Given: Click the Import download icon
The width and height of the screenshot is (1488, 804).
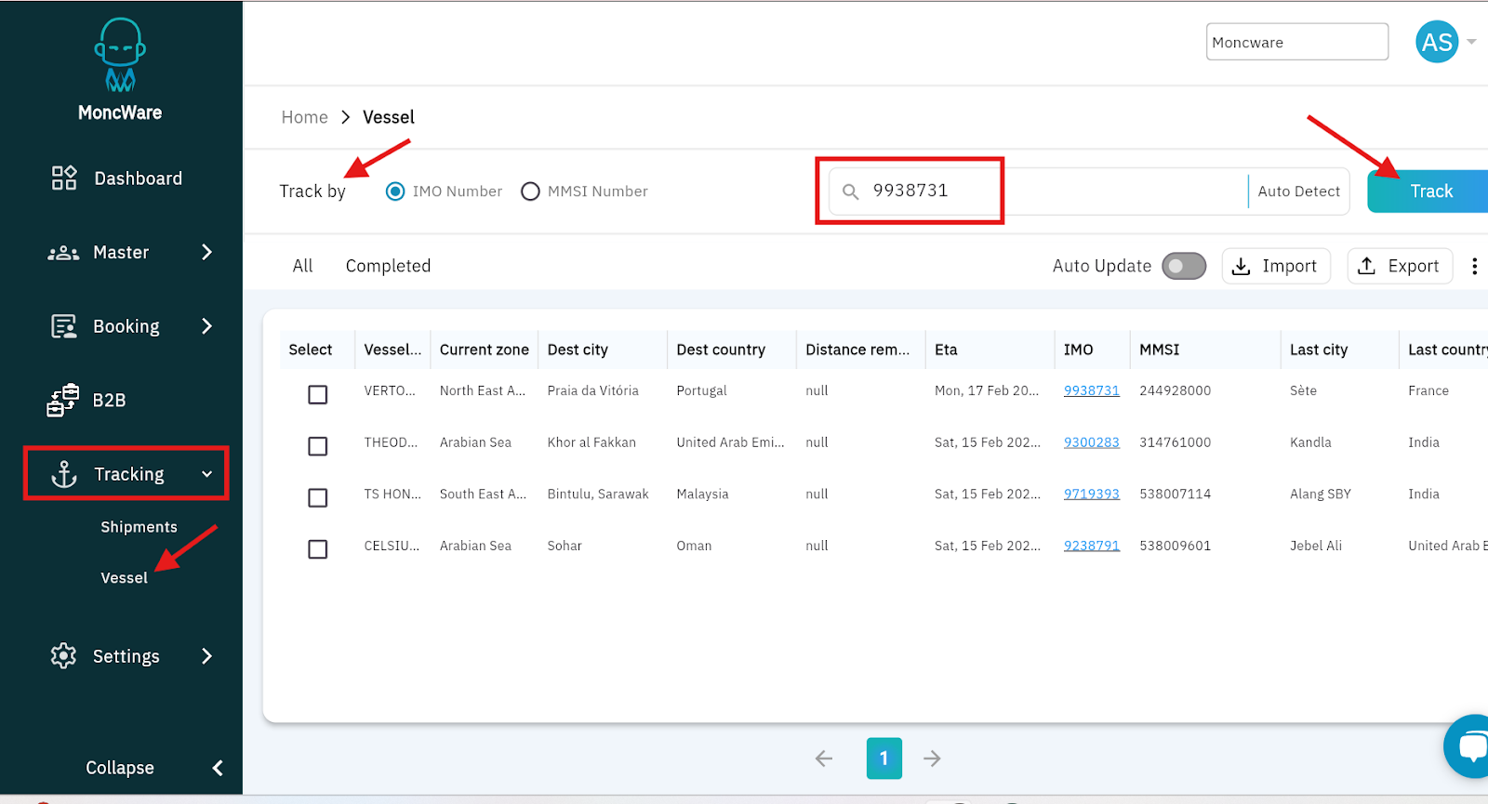Looking at the screenshot, I should [x=1241, y=266].
